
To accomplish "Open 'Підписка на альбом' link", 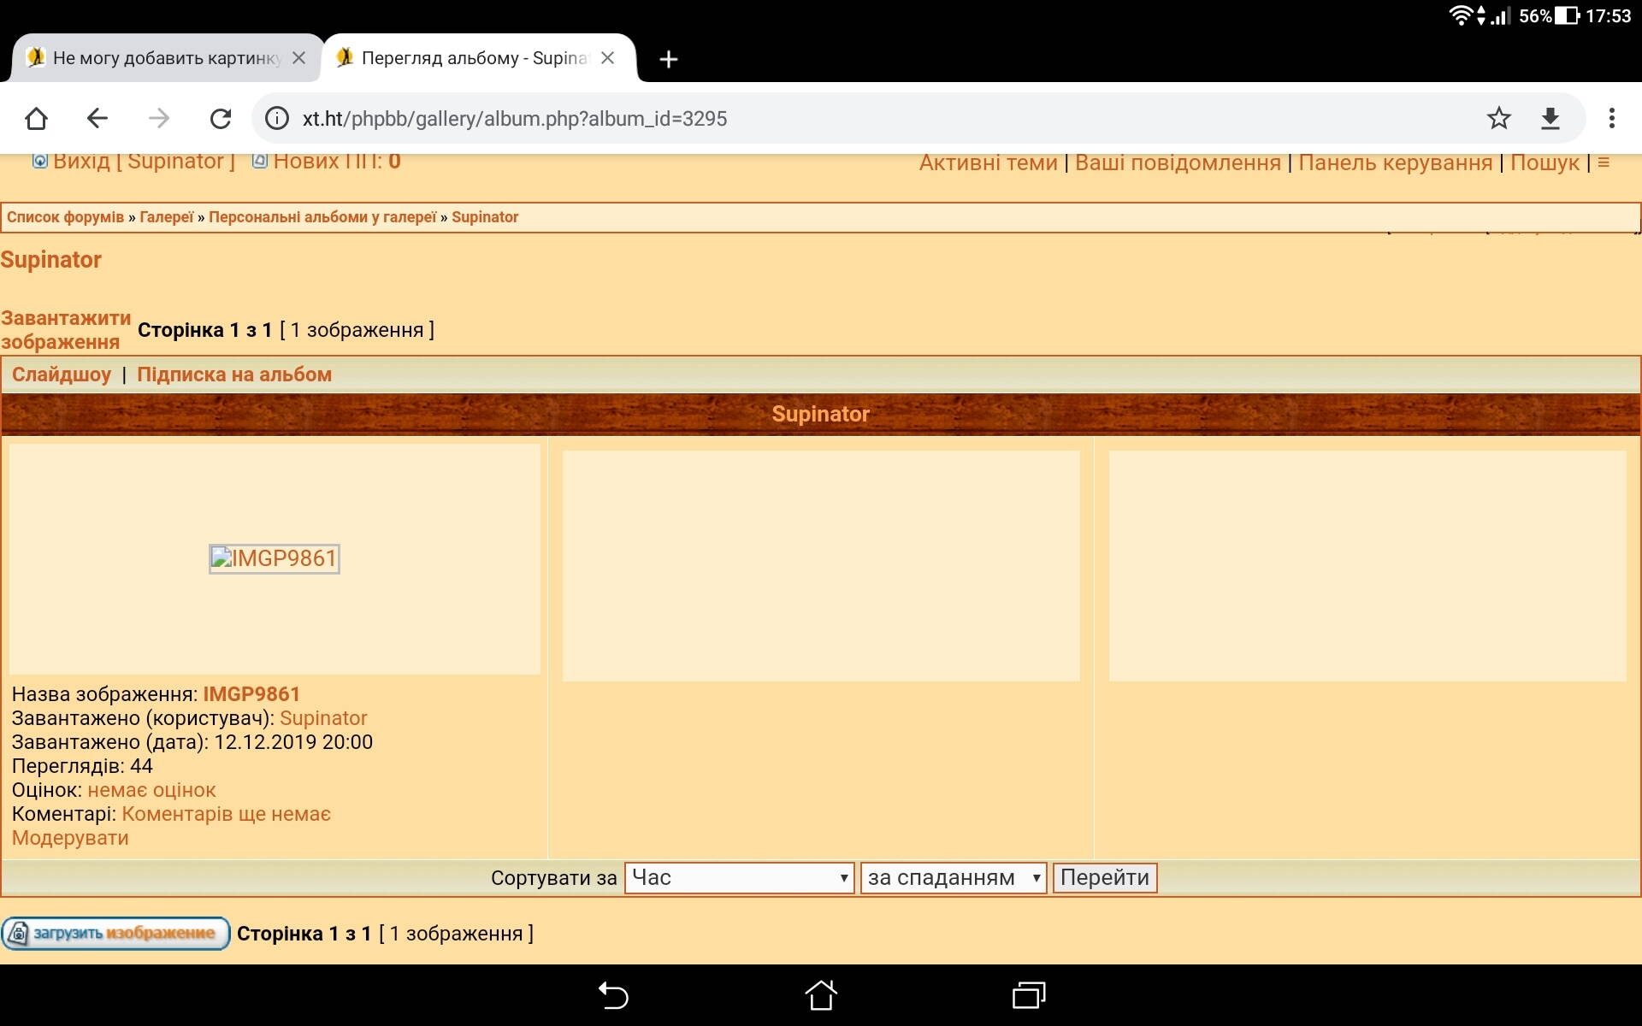I will click(x=234, y=374).
